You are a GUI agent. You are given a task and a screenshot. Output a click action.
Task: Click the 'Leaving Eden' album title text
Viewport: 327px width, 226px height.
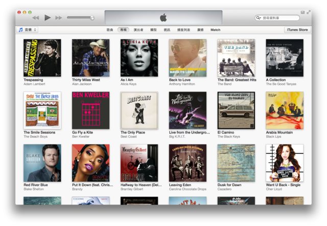[x=180, y=185]
